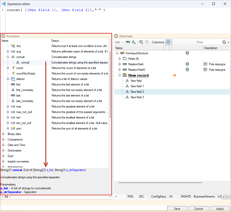Switch to the THIS tab
Viewport: 231px width, 212px height.
tap(130, 196)
